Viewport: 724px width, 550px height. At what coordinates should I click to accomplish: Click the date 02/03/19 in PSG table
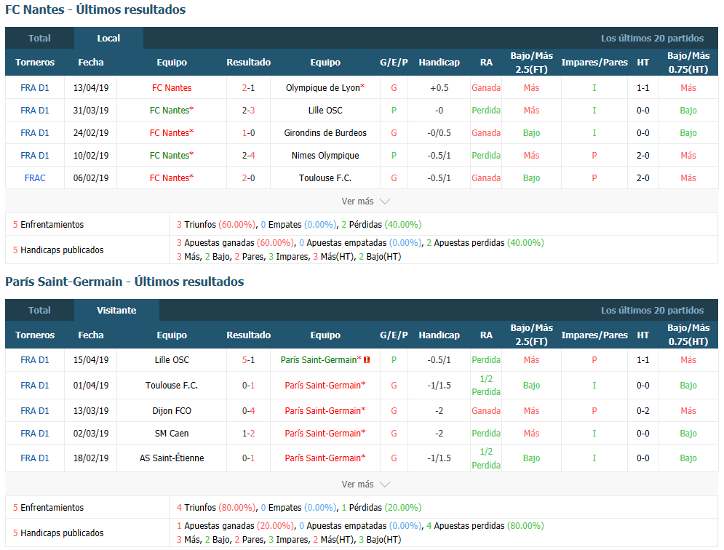91,433
